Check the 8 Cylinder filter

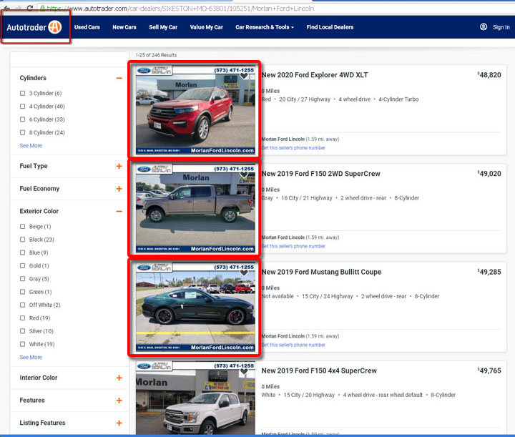coord(22,132)
